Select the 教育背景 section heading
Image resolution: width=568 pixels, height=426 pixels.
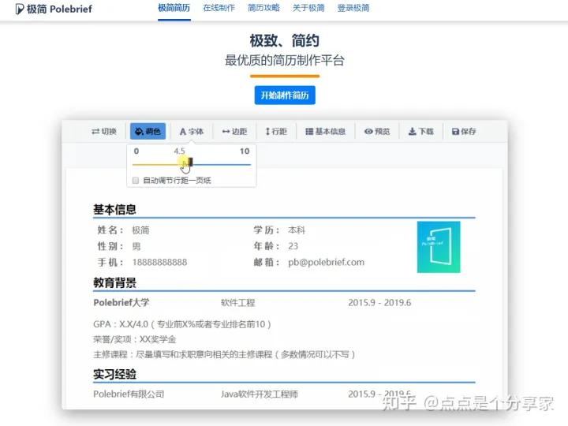point(114,282)
